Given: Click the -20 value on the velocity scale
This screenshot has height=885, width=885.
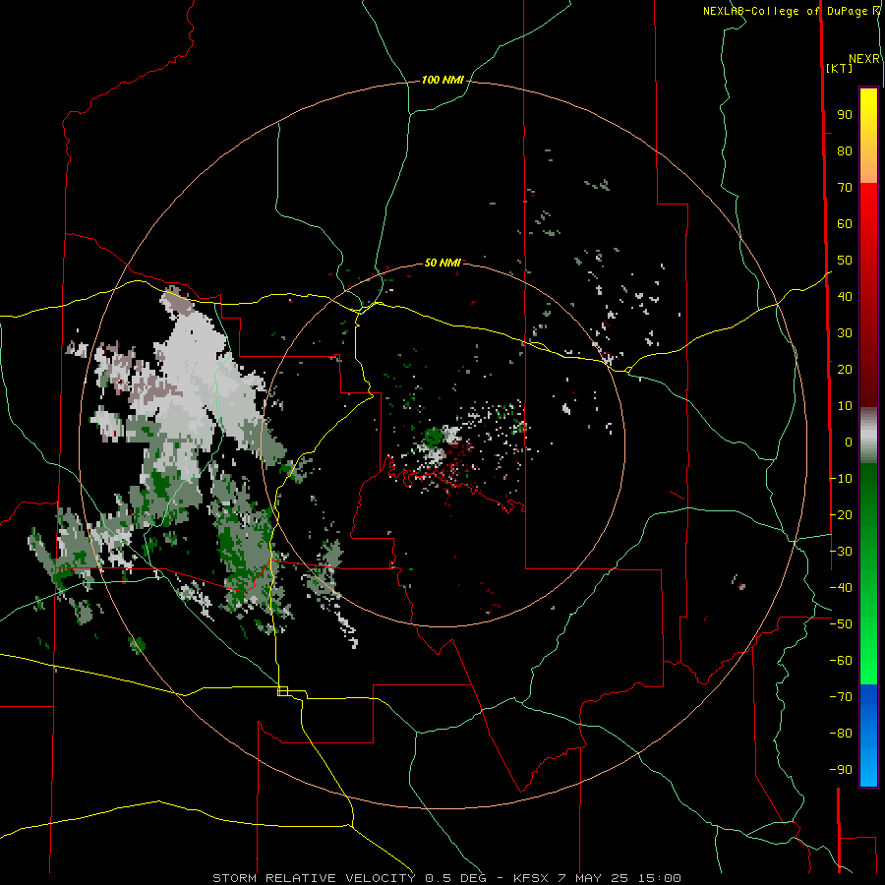Looking at the screenshot, I should [841, 515].
